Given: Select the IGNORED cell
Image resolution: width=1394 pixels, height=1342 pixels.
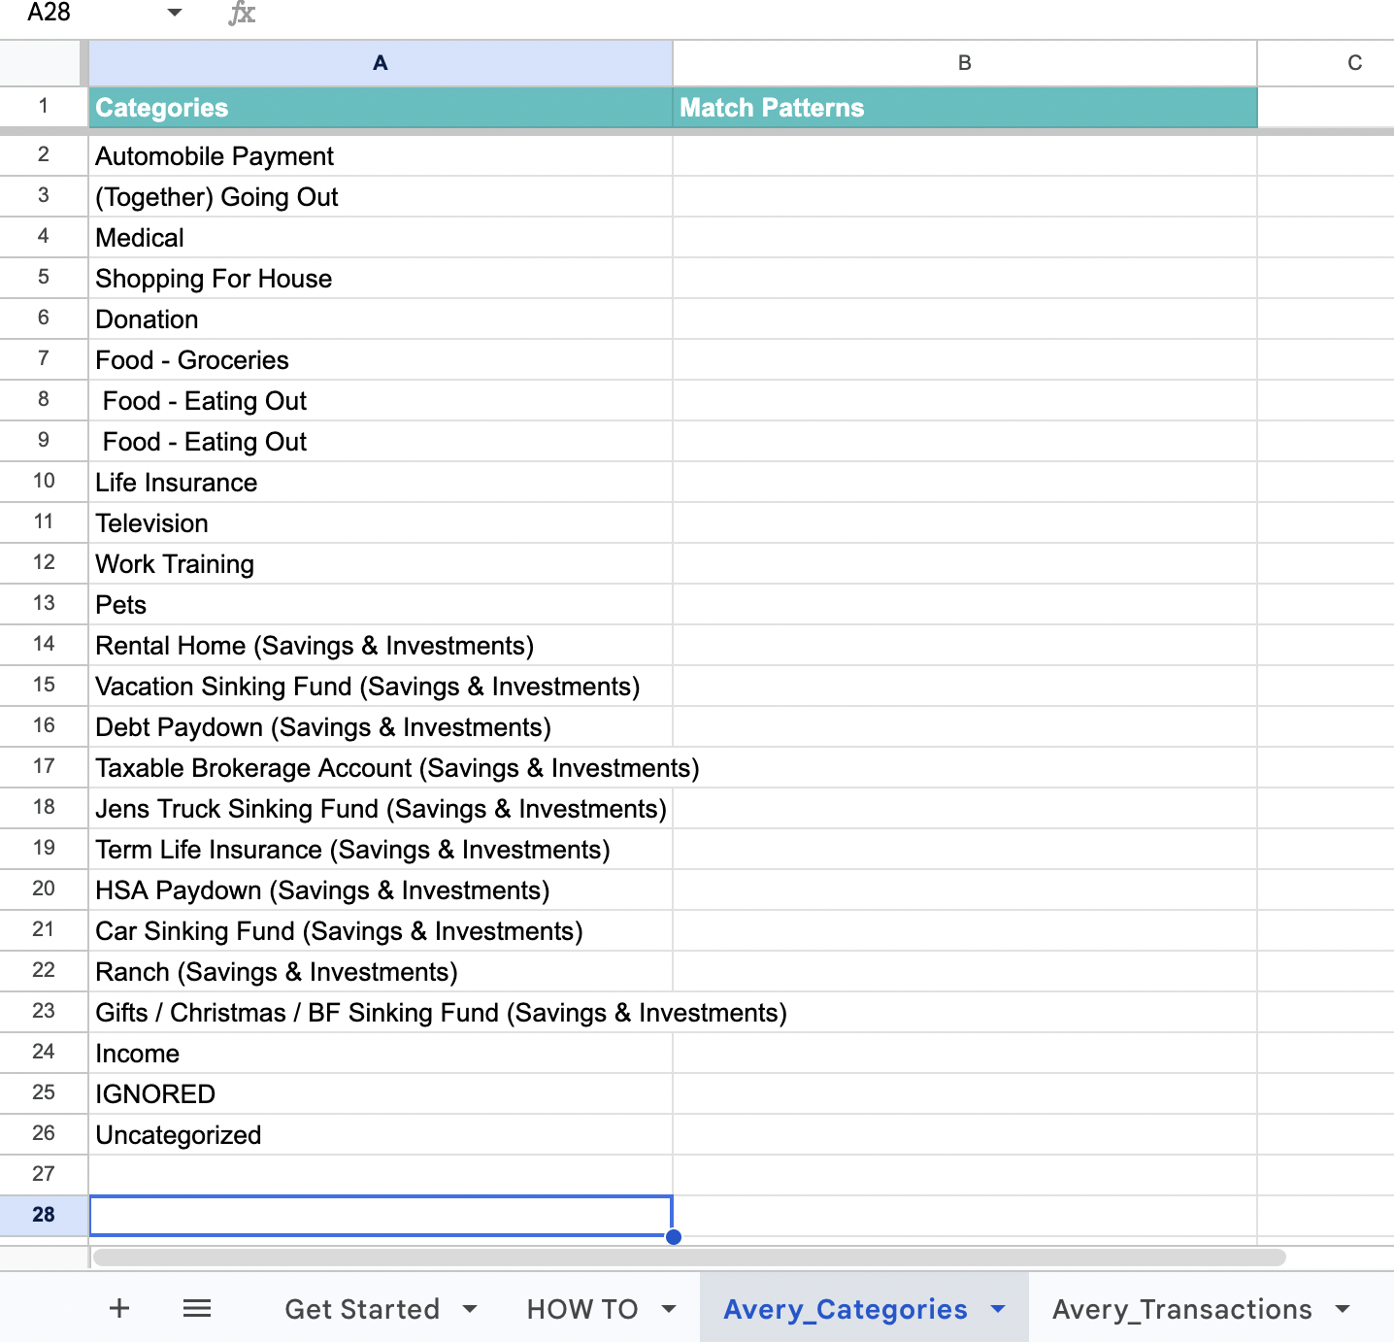Looking at the screenshot, I should (x=381, y=1093).
